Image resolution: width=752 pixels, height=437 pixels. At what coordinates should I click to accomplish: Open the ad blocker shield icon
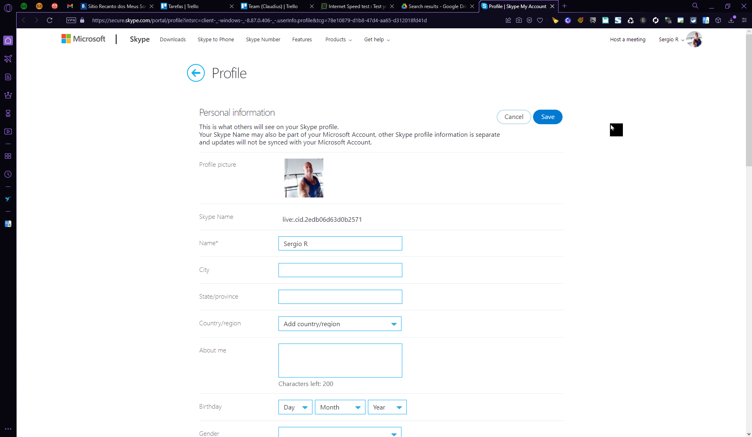pyautogui.click(x=529, y=20)
